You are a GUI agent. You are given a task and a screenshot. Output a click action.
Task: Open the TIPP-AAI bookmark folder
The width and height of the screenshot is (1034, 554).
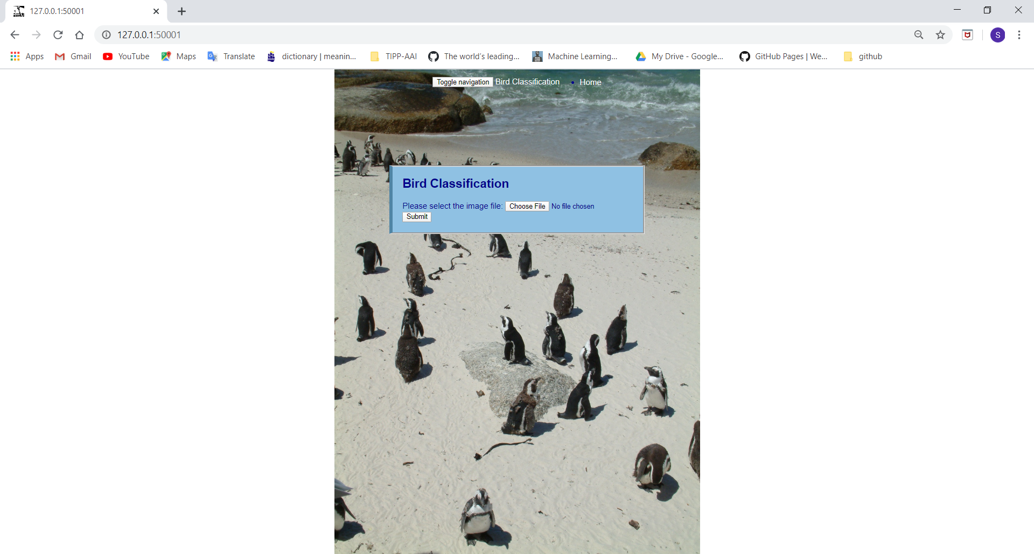click(x=394, y=56)
